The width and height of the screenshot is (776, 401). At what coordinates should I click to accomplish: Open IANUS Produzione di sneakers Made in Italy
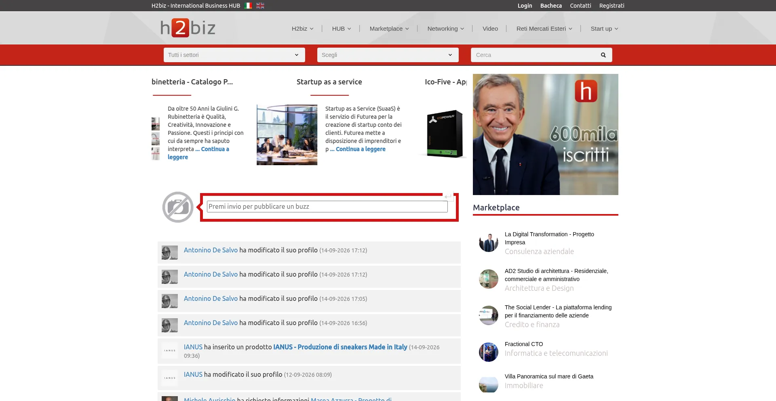(x=340, y=347)
